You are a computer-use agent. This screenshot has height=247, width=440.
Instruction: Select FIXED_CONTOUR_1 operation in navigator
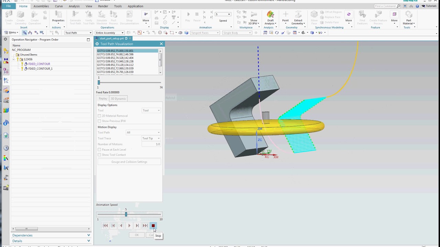click(x=40, y=69)
